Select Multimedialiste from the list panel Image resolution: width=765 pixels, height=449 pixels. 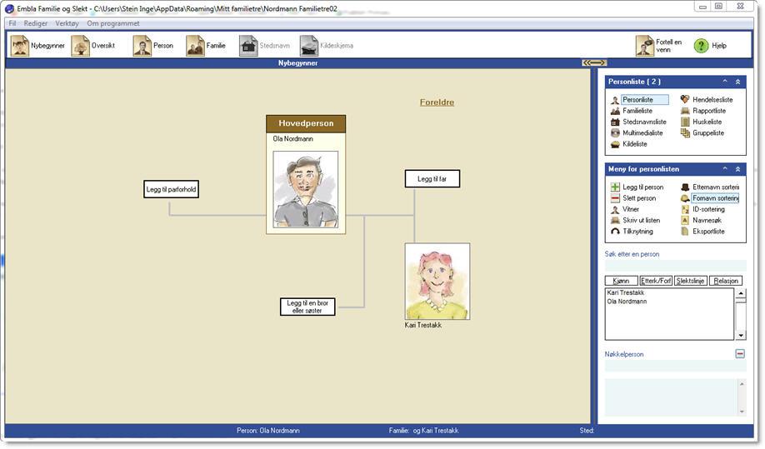(642, 132)
